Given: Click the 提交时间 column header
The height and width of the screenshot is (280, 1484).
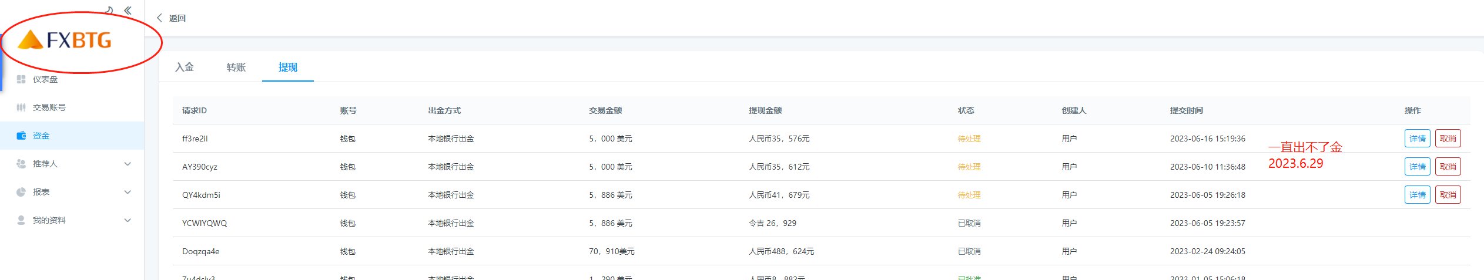Looking at the screenshot, I should (1187, 110).
